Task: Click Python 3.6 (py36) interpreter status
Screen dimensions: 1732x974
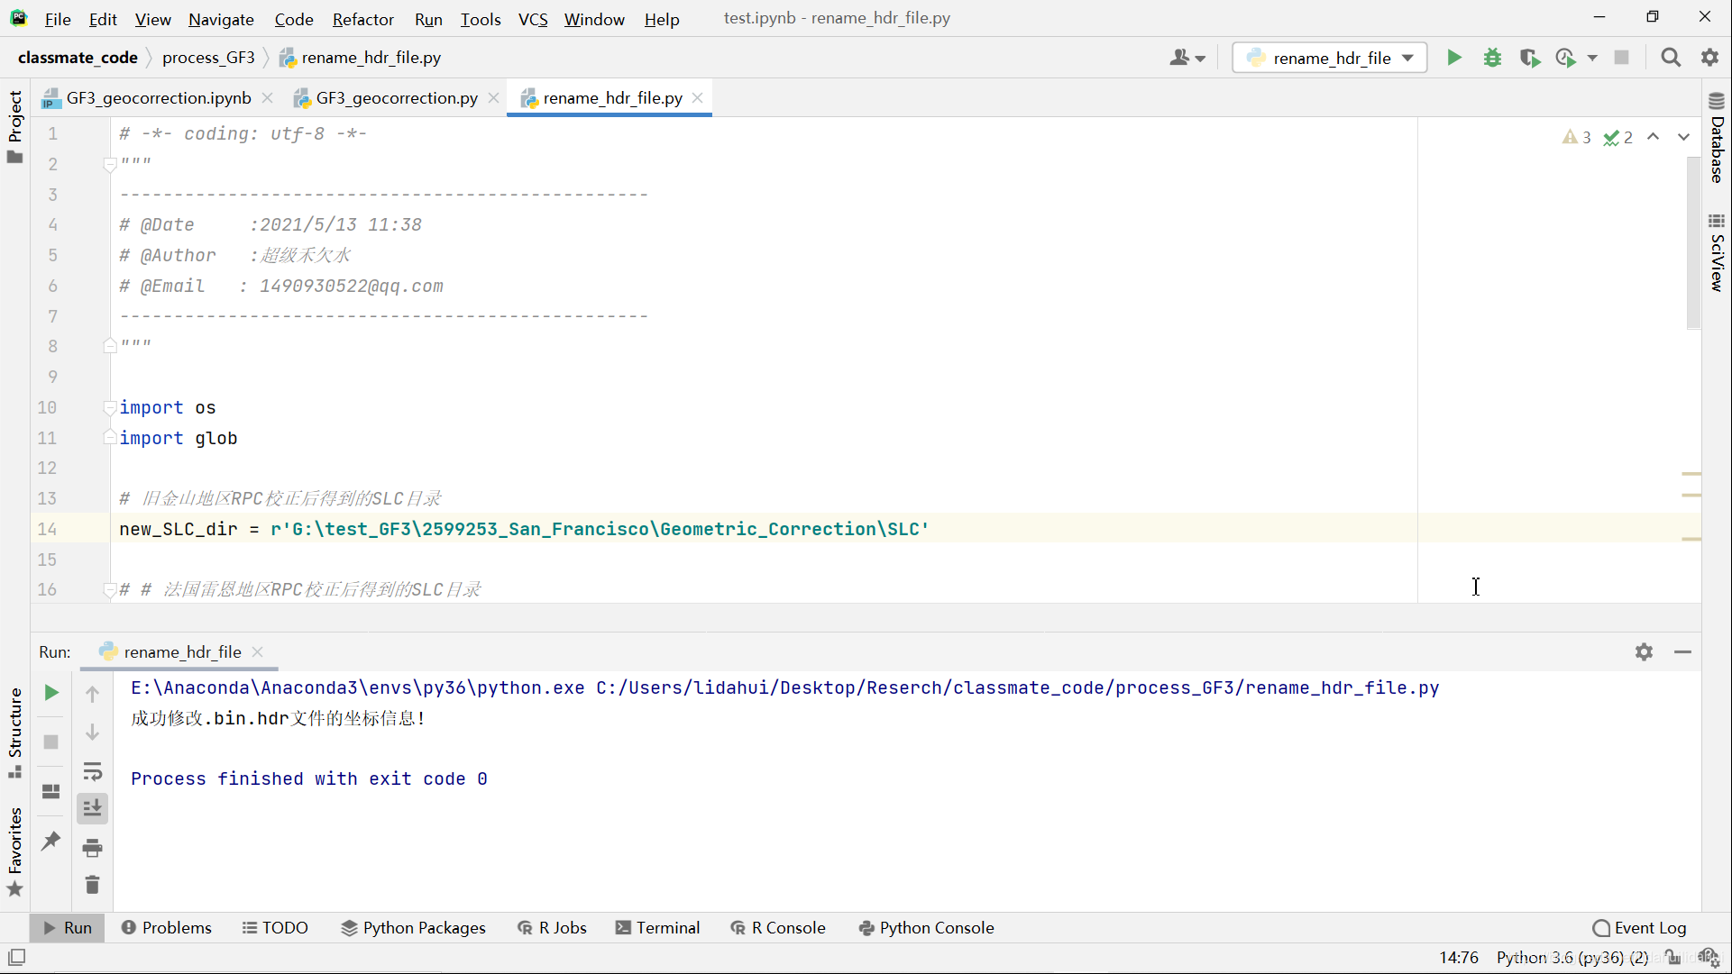Action: (x=1572, y=957)
